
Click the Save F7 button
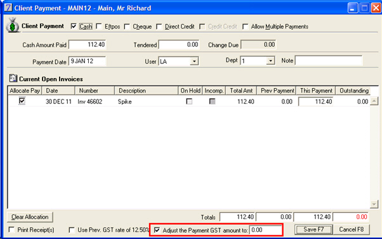pos(313,229)
